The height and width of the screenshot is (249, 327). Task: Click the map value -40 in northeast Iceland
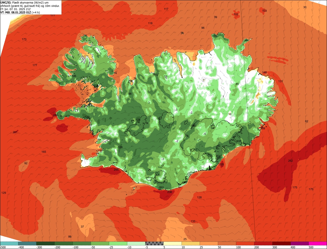tap(237, 84)
